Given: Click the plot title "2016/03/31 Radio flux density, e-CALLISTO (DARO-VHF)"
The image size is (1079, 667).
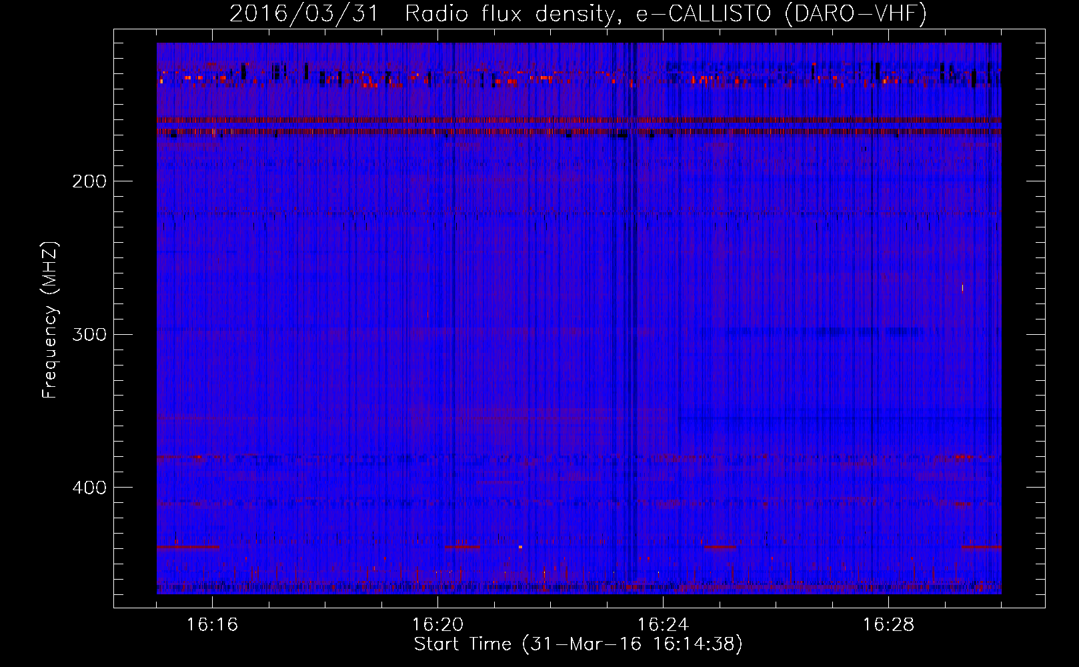Looking at the screenshot, I should [578, 13].
